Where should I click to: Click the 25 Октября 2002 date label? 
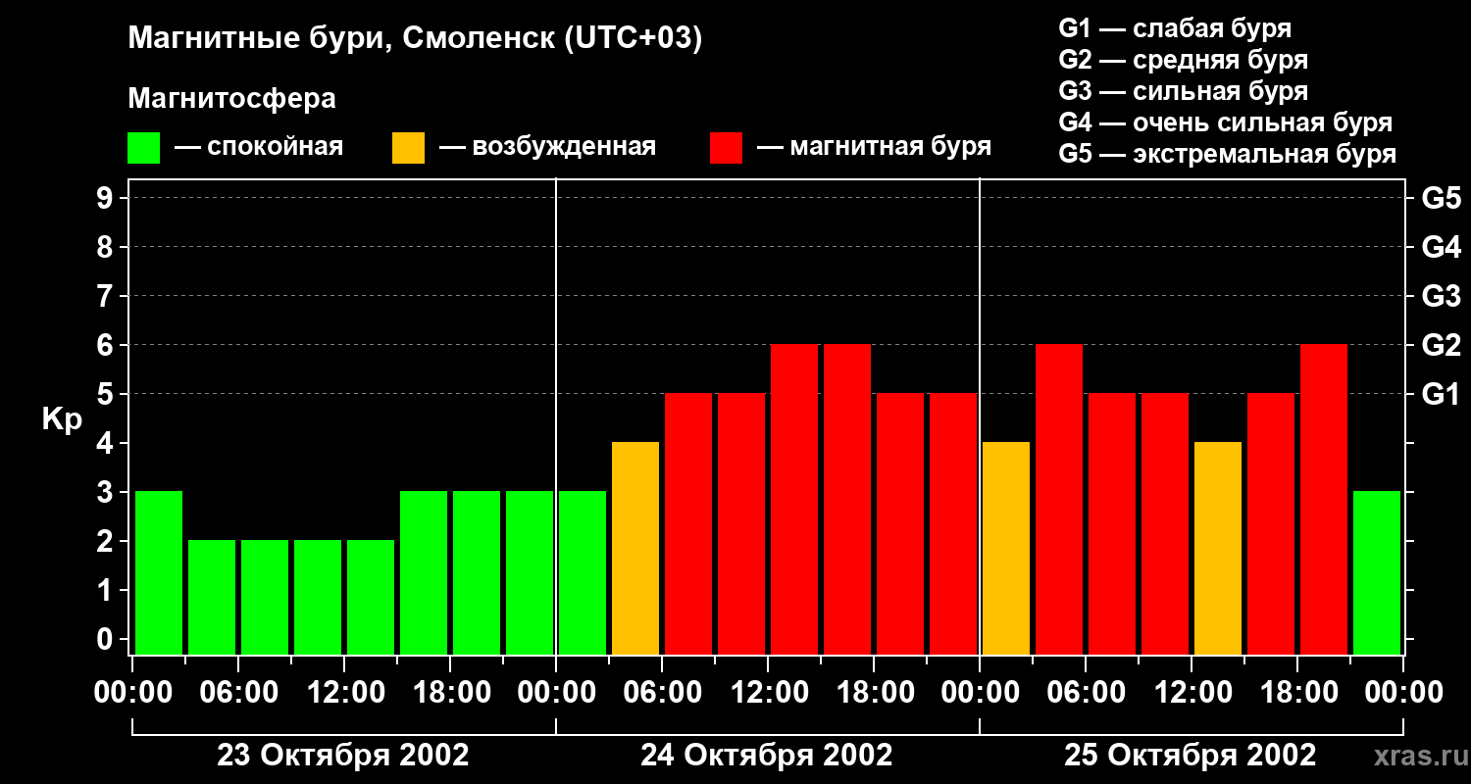(x=1191, y=756)
